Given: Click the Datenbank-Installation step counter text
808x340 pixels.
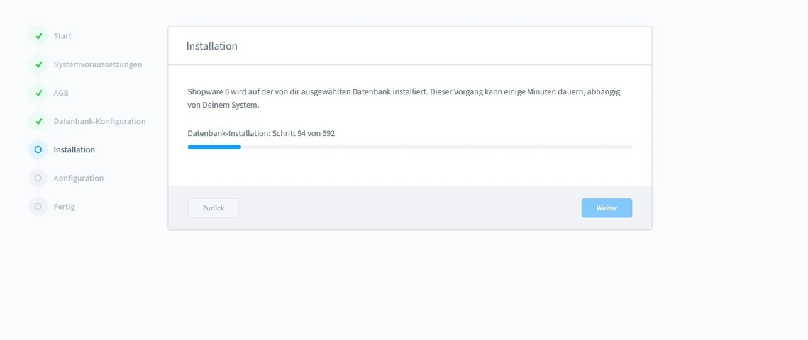Looking at the screenshot, I should (x=261, y=133).
